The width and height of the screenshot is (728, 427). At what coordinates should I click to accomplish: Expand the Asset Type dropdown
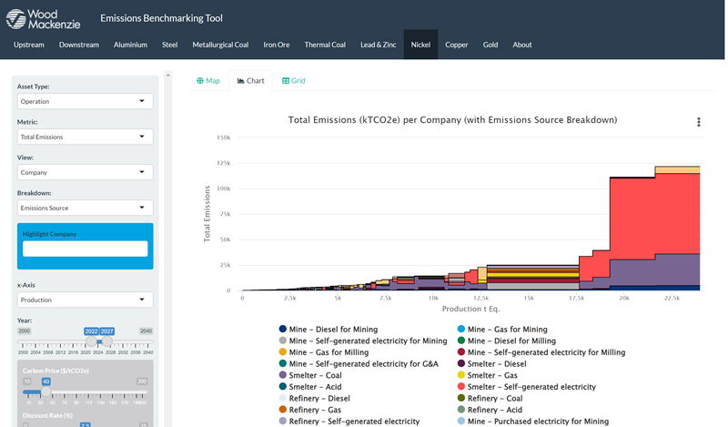[85, 102]
